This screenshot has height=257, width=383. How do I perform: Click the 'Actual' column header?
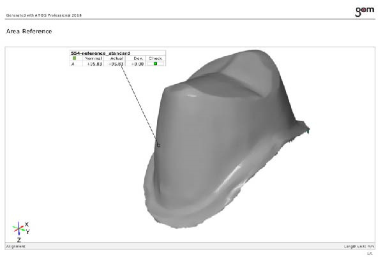117,58
